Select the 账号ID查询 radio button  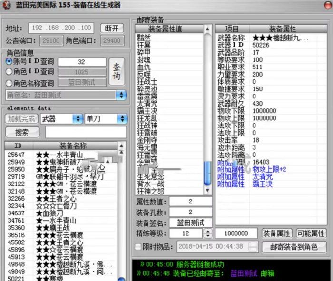[9, 62]
